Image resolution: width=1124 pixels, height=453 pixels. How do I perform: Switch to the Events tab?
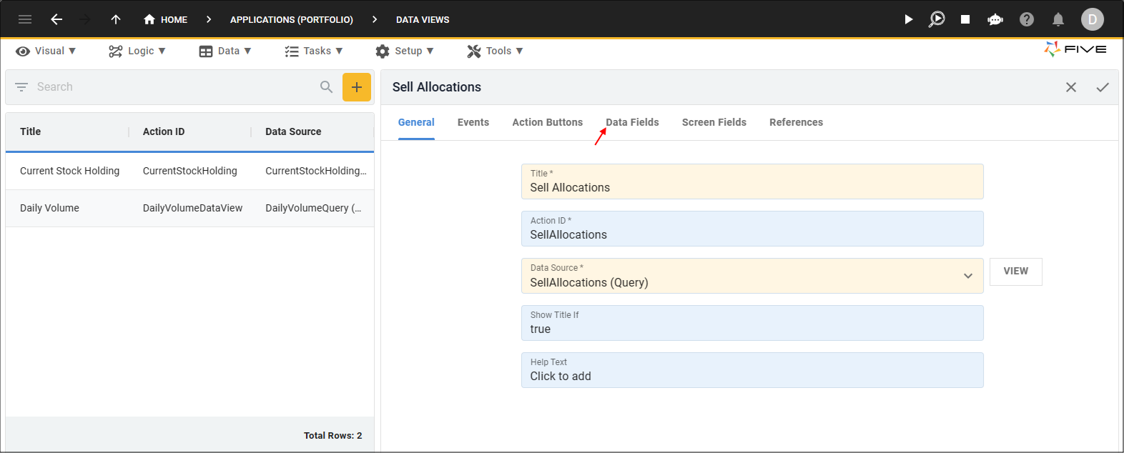[473, 122]
